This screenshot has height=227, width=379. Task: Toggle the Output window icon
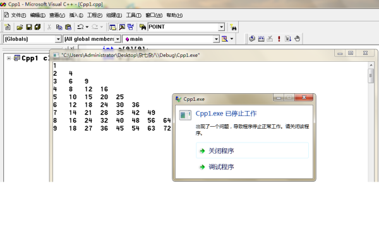tap(122, 27)
